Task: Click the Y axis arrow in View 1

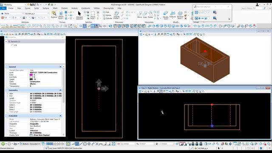Action: coord(99,82)
